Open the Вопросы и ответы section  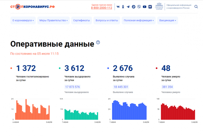pyautogui.click(x=107, y=20)
